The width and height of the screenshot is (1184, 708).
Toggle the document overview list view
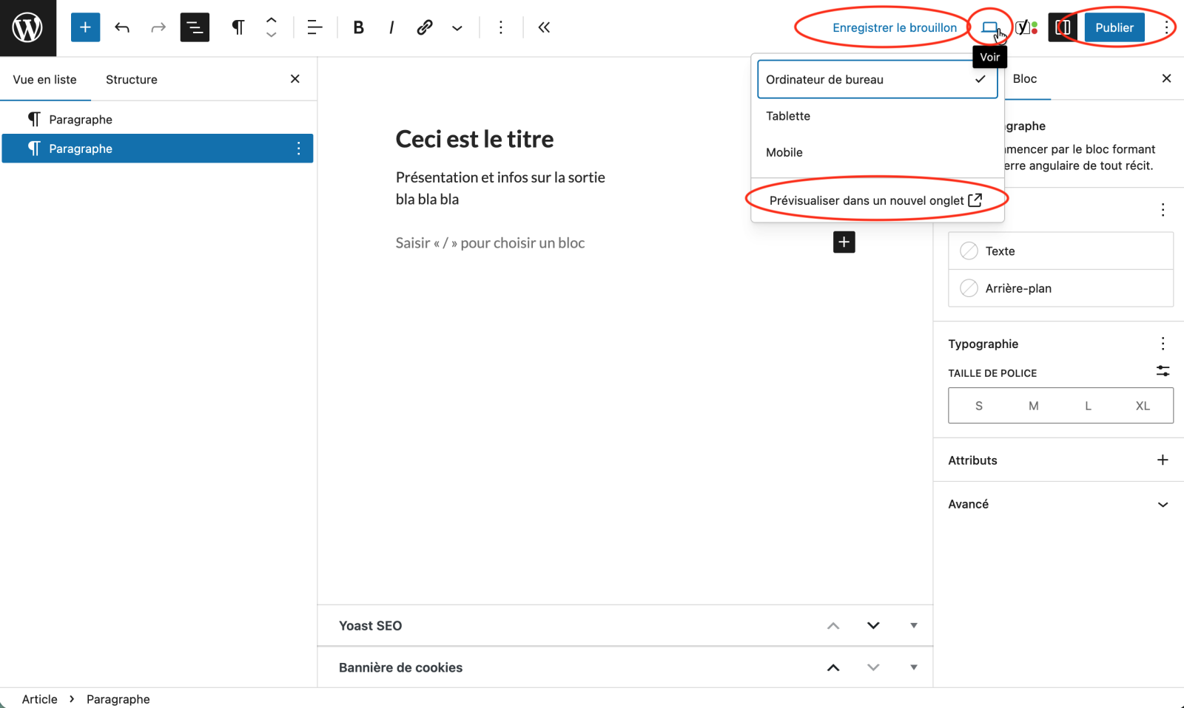point(195,28)
